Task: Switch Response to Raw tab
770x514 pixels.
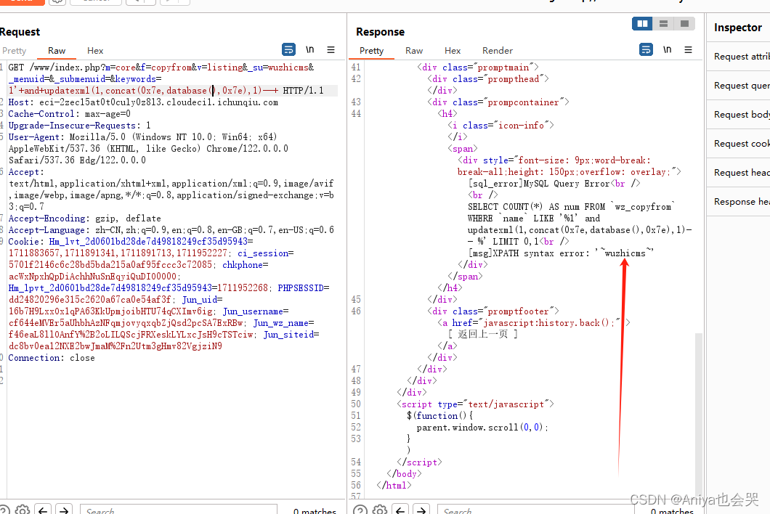Action: pyautogui.click(x=414, y=51)
